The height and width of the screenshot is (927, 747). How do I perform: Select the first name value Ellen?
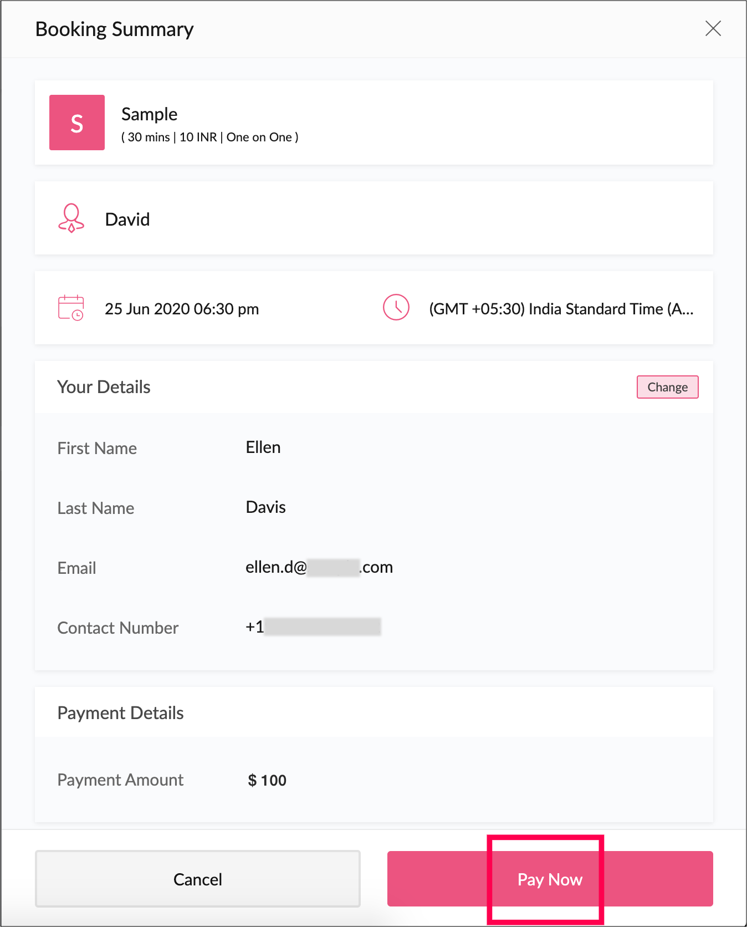(263, 447)
